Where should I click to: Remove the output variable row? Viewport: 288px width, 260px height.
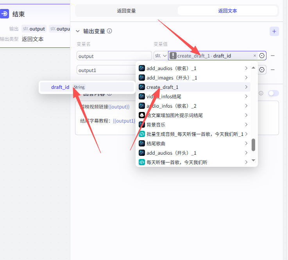point(273,56)
